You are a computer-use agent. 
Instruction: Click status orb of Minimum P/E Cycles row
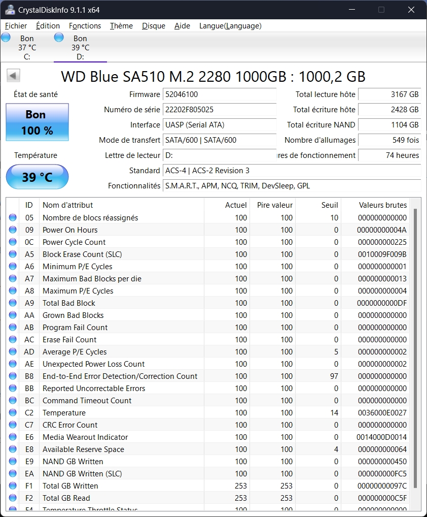coord(13,267)
